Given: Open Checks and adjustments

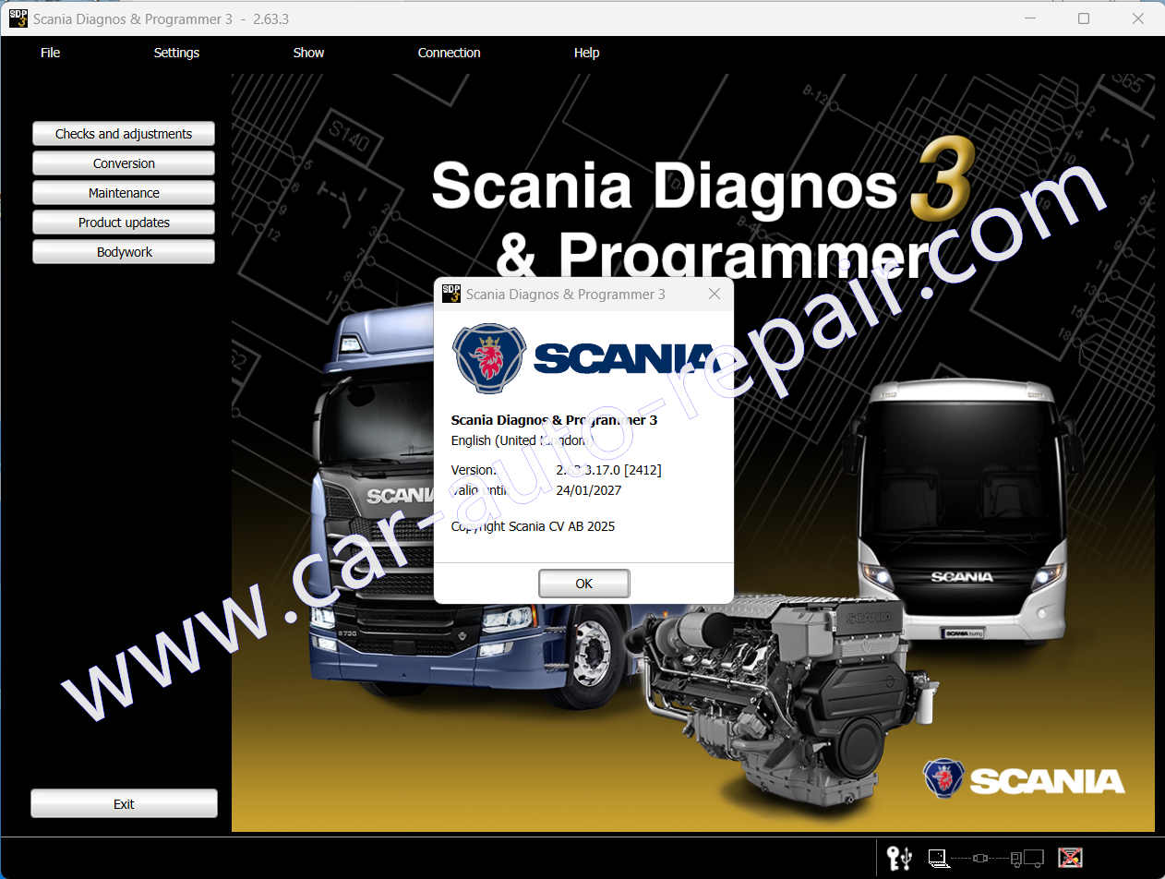Looking at the screenshot, I should point(124,134).
